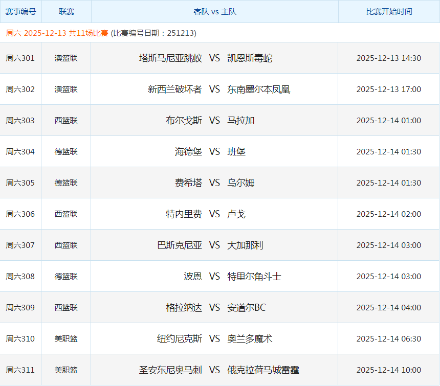Image resolution: width=440 pixels, height=386 pixels.
Task: Click the 2025-12-14 02:00 start time
Action: [x=389, y=214]
